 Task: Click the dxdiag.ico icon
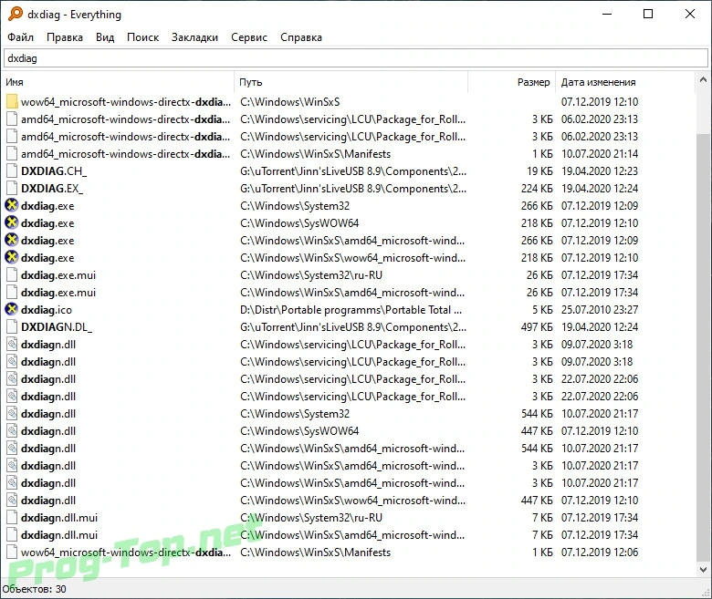pos(11,309)
